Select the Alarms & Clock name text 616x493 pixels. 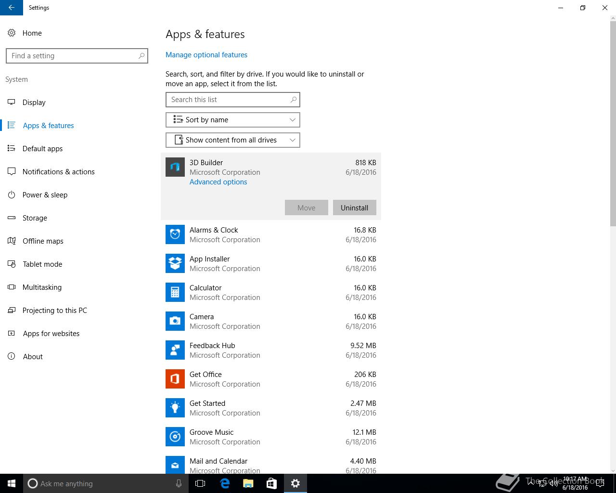tap(214, 230)
